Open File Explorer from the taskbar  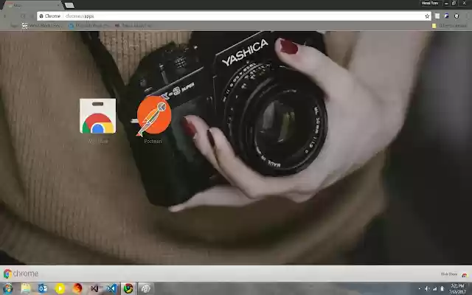point(26,288)
